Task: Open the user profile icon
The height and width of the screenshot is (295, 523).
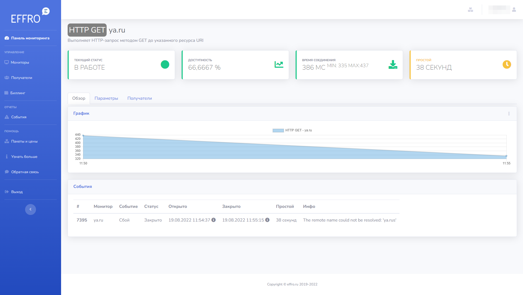Action: point(514,10)
